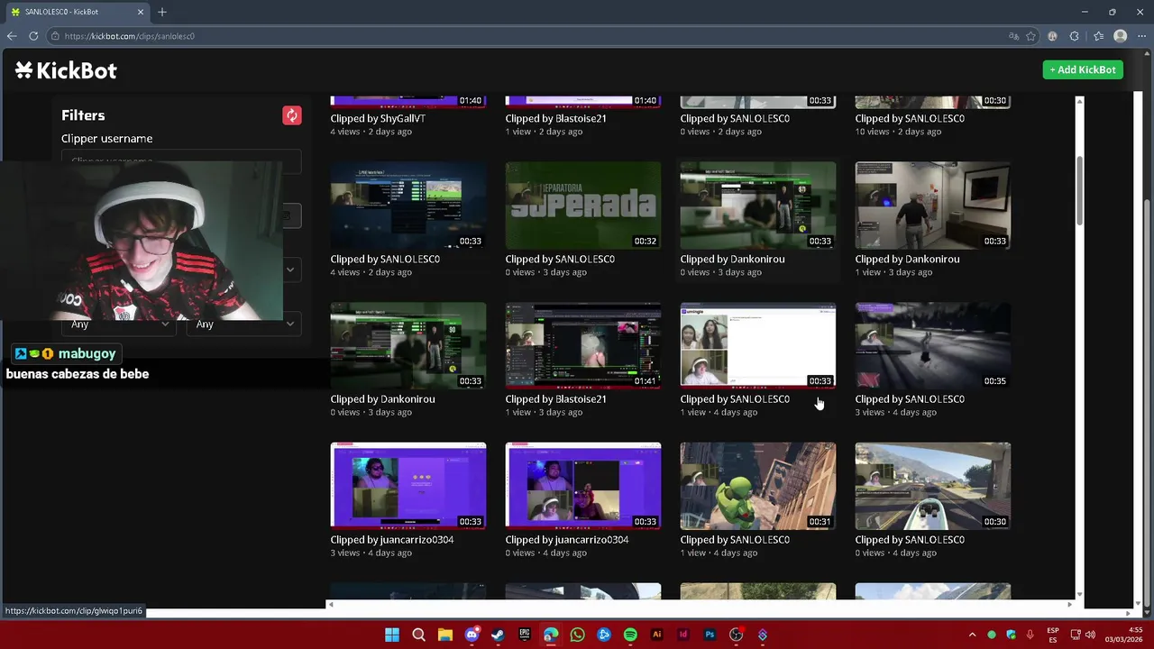Click the ESP ES language indicator
This screenshot has width=1154, height=649.
pyautogui.click(x=1053, y=635)
